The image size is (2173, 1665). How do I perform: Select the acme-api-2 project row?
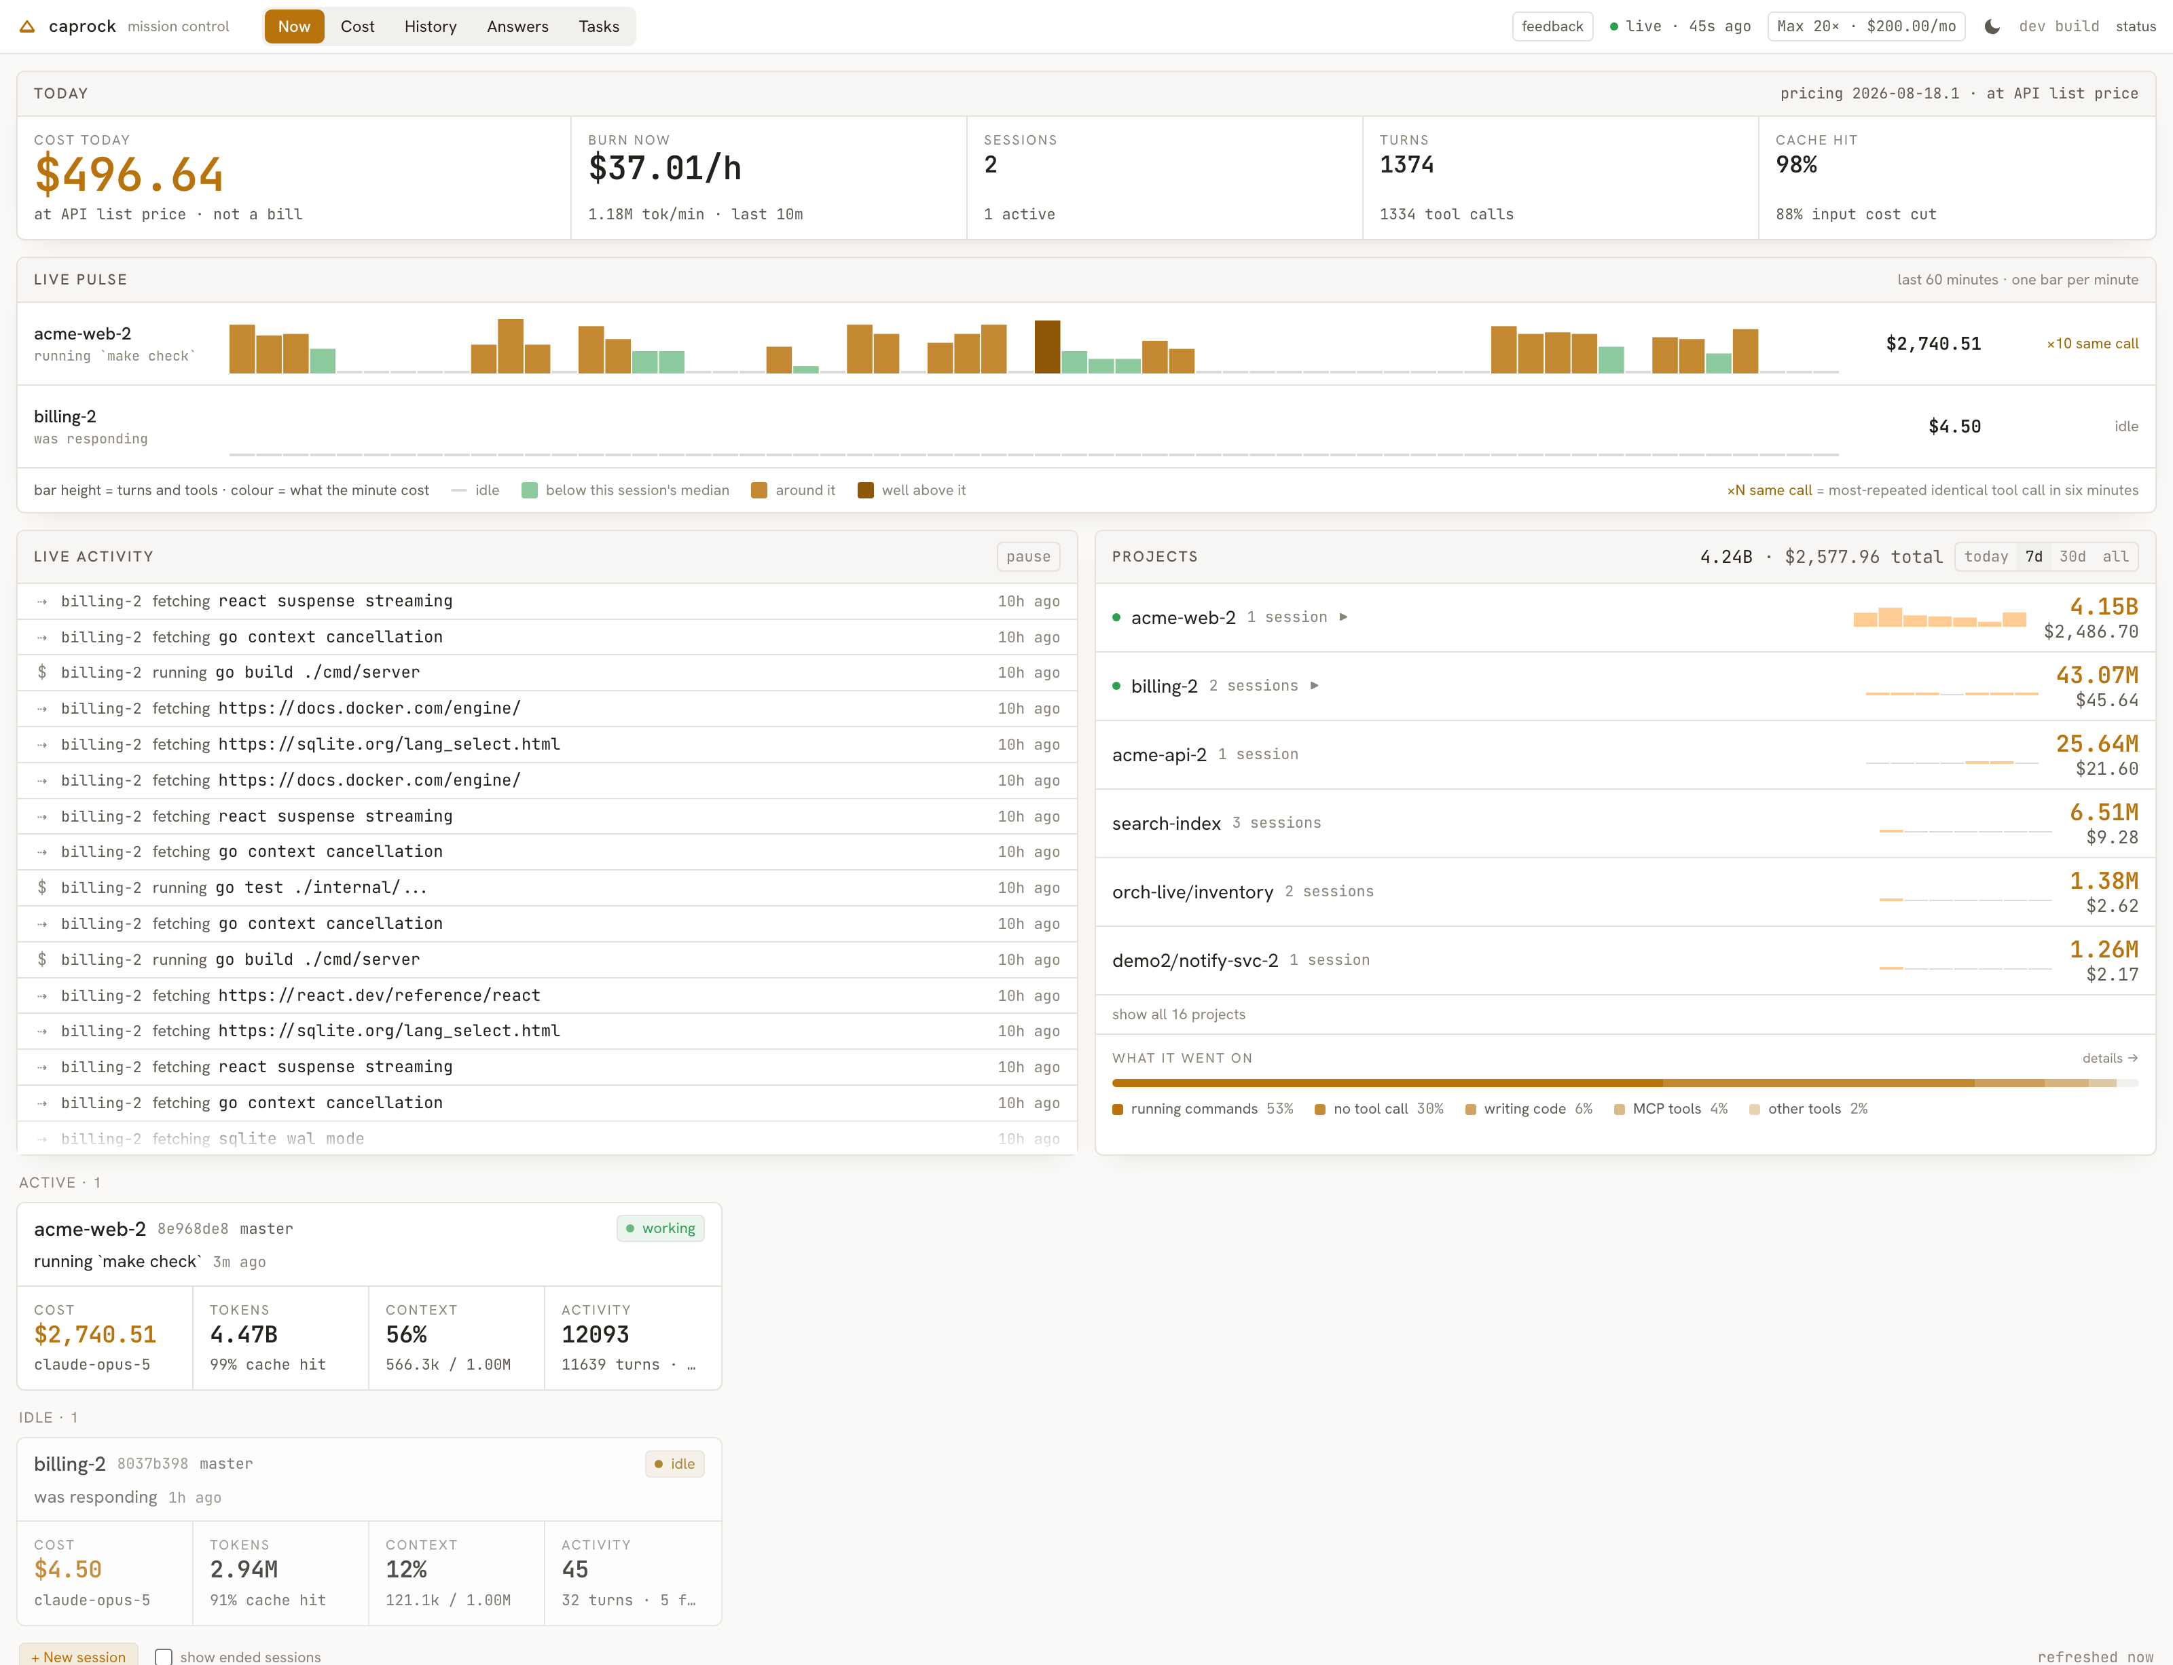tap(1625, 755)
